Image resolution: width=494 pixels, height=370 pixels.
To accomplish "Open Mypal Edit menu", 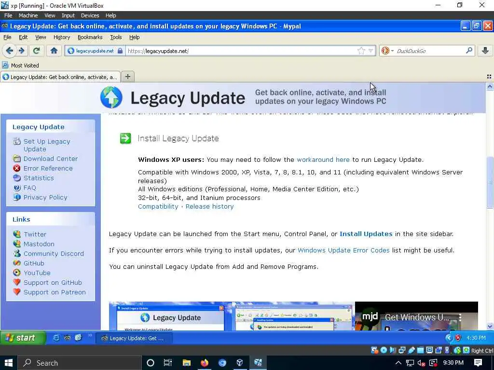I will [23, 37].
